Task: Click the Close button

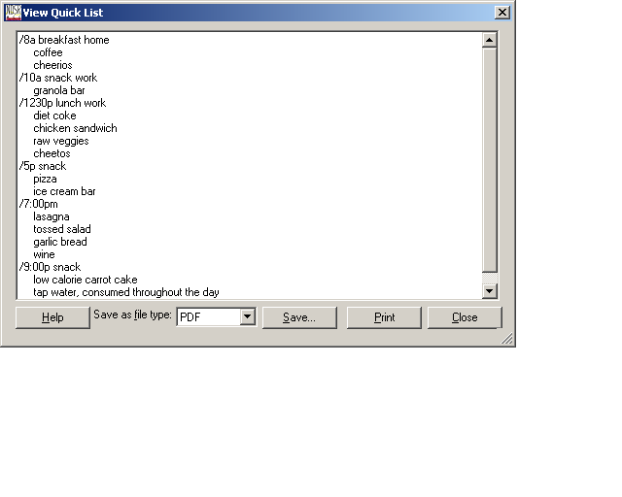Action: click(465, 317)
